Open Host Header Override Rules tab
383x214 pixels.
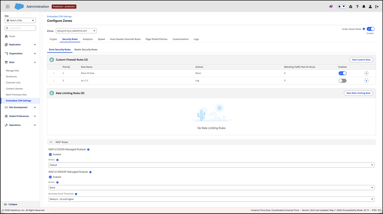click(x=125, y=39)
